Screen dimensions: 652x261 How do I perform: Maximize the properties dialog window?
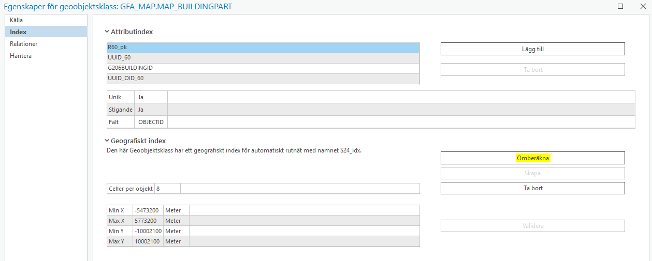click(x=620, y=6)
